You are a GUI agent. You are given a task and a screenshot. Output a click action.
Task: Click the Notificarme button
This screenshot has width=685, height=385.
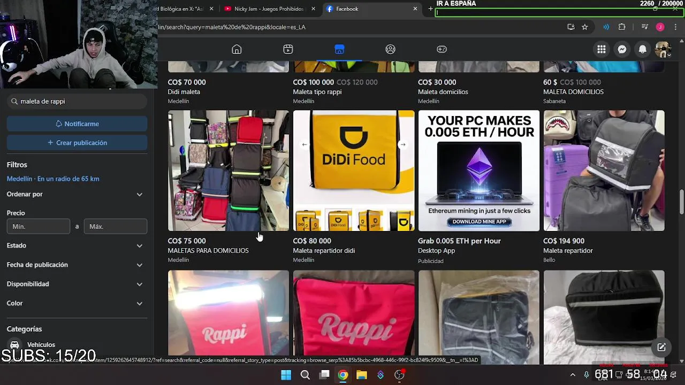tap(77, 124)
